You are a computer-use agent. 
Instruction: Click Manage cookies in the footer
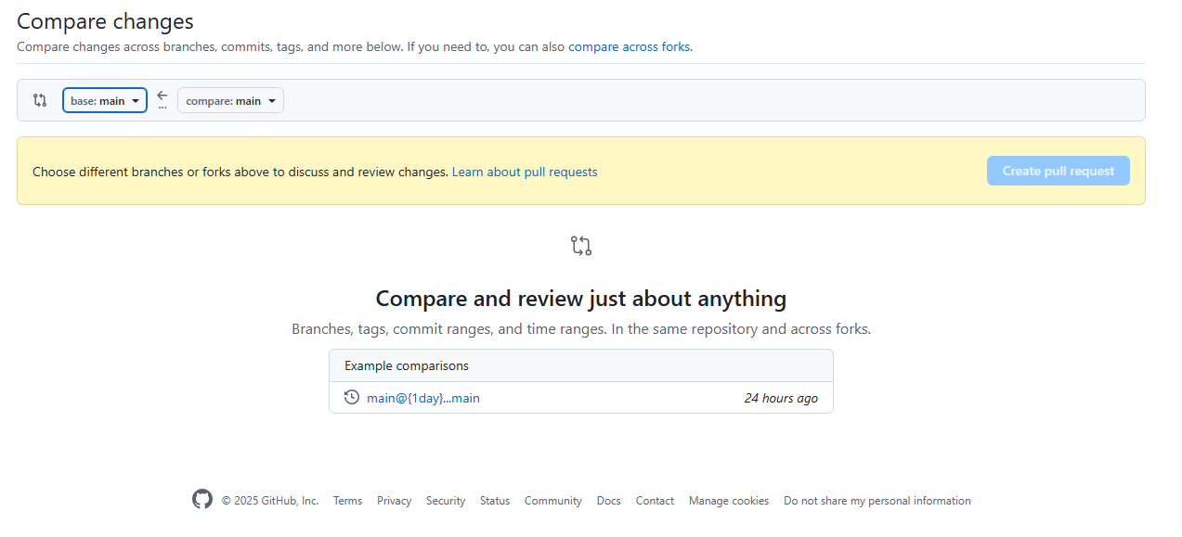coord(728,500)
